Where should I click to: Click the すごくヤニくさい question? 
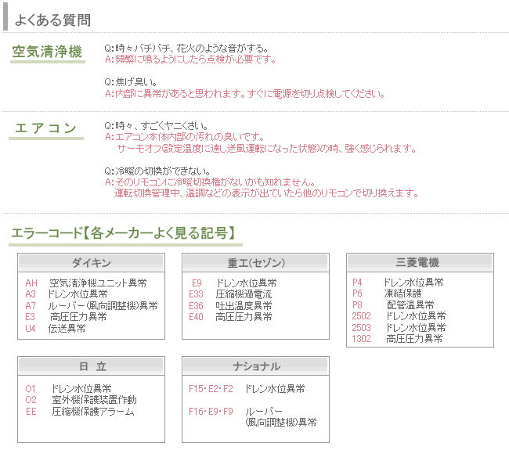point(157,126)
